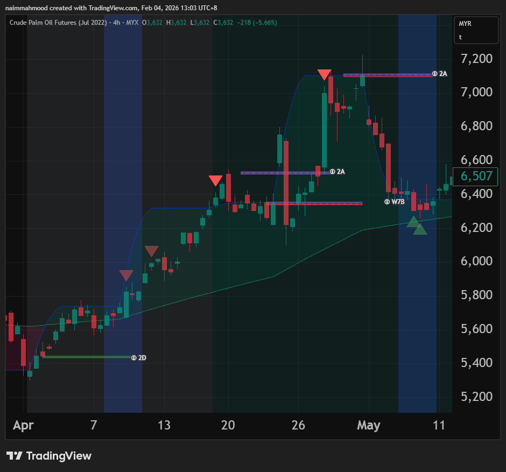
Task: Click the info icon beside the 2D label
Action: tap(134, 357)
